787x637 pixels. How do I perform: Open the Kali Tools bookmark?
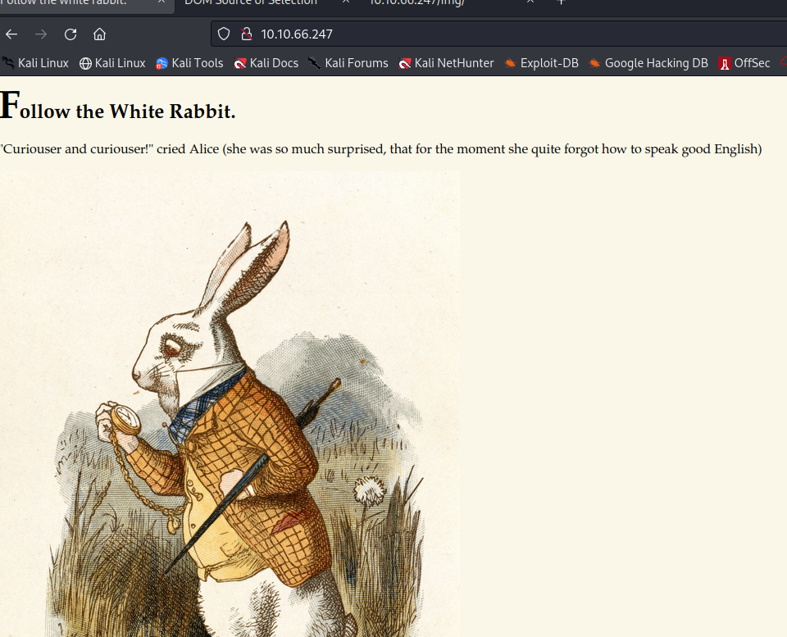[x=189, y=63]
